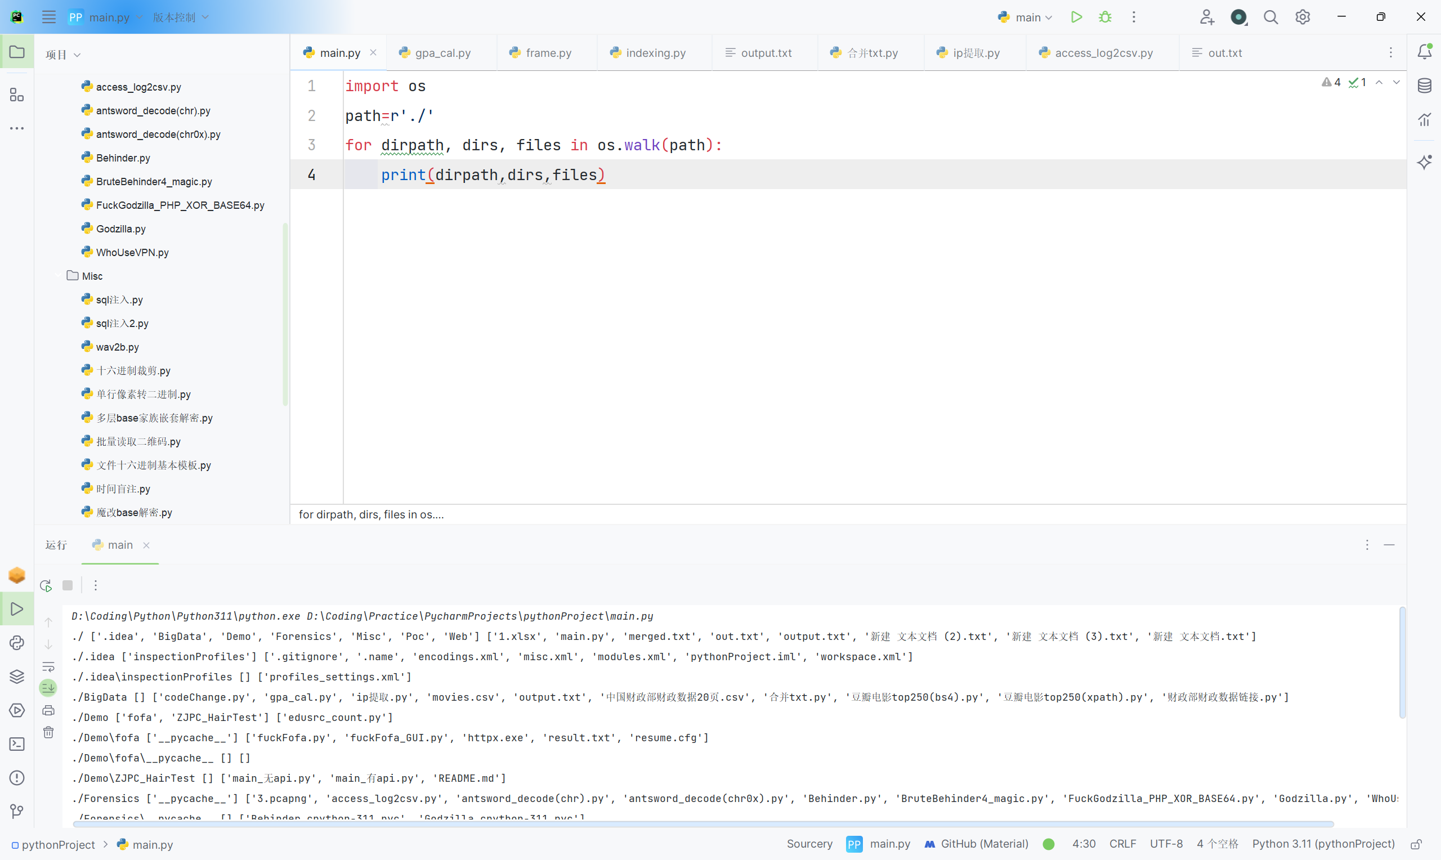Screen dimensions: 1441x860
Task: Open Search Everywhere magnifier icon
Action: coord(1270,17)
